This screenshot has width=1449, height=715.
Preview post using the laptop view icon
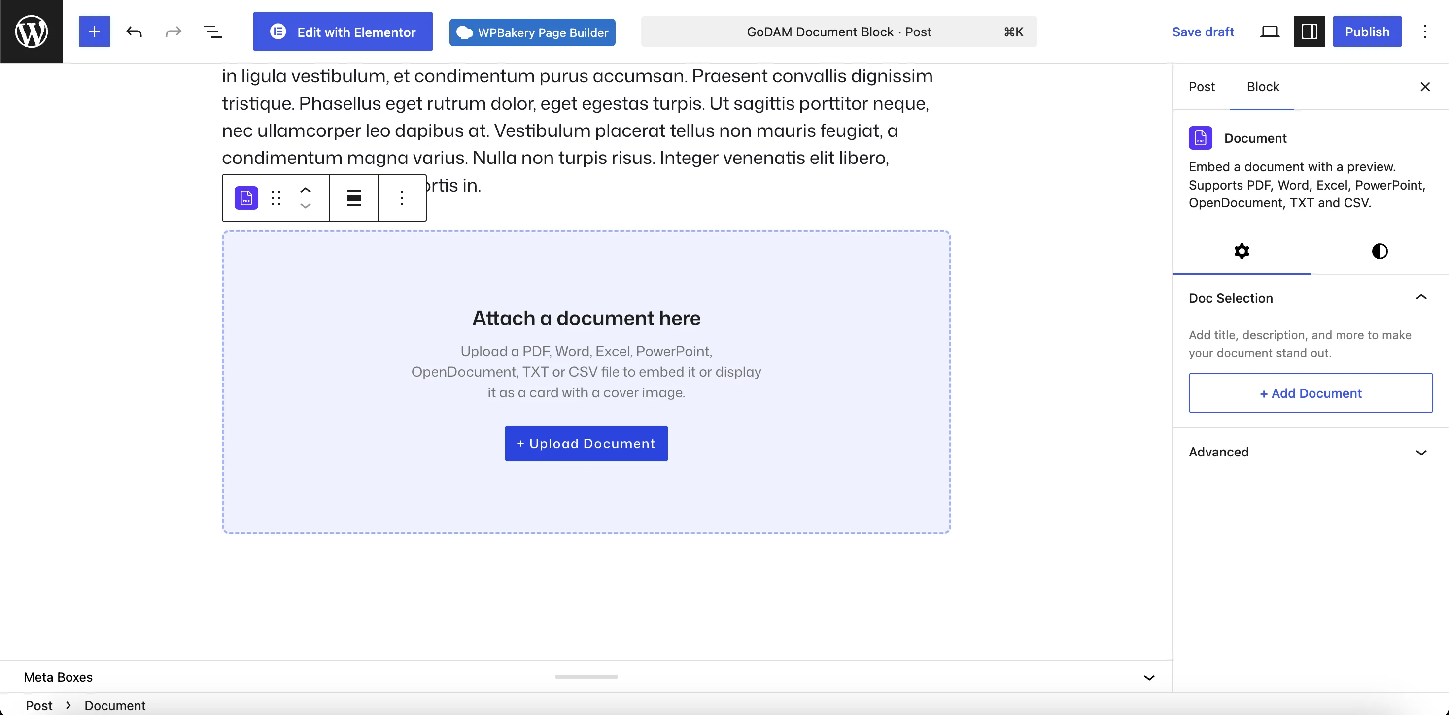(1270, 32)
